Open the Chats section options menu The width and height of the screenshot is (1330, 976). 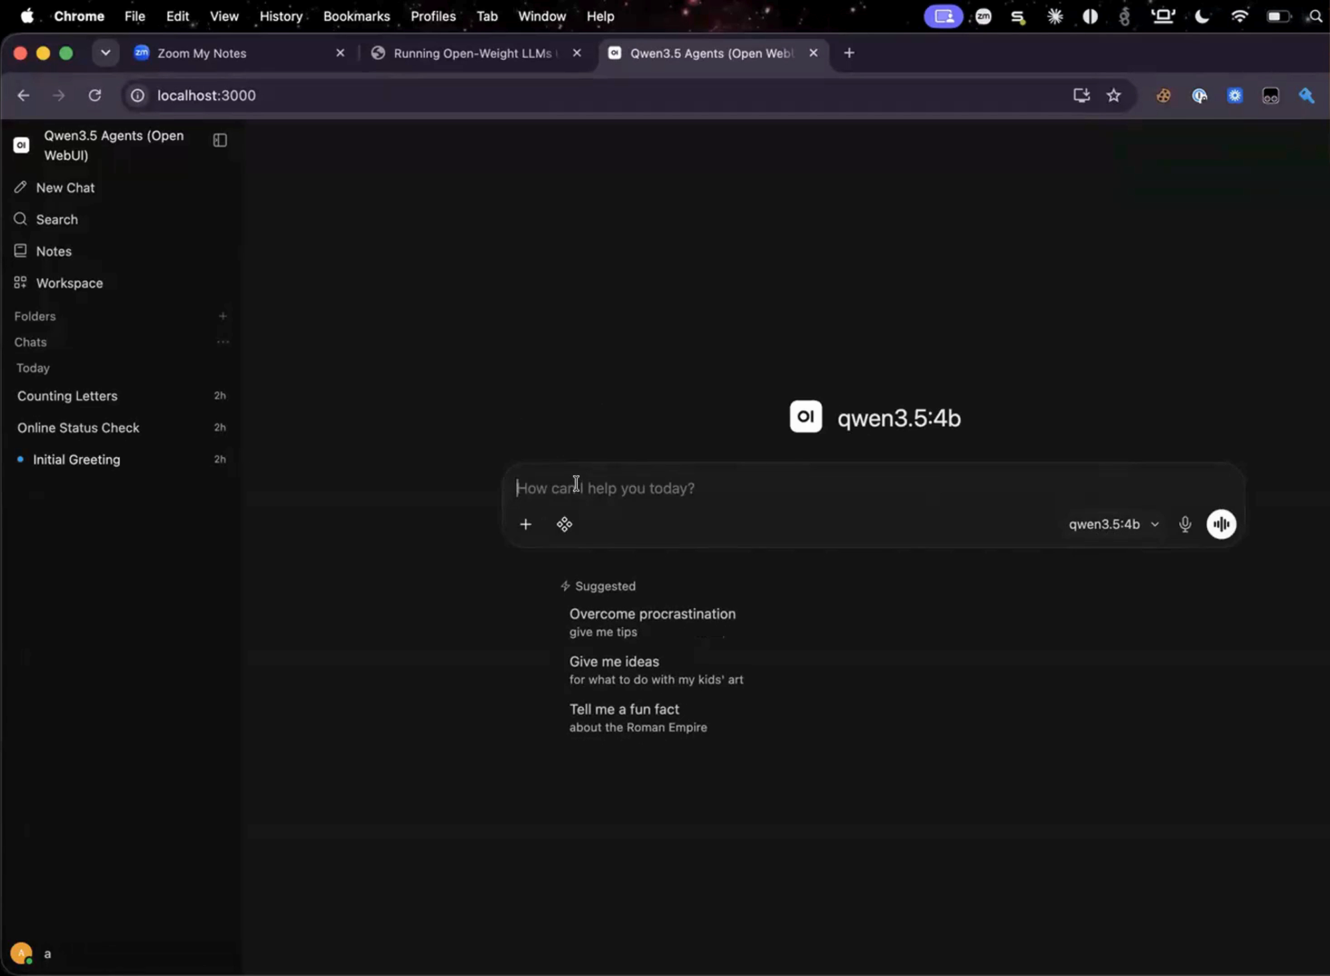coord(223,342)
